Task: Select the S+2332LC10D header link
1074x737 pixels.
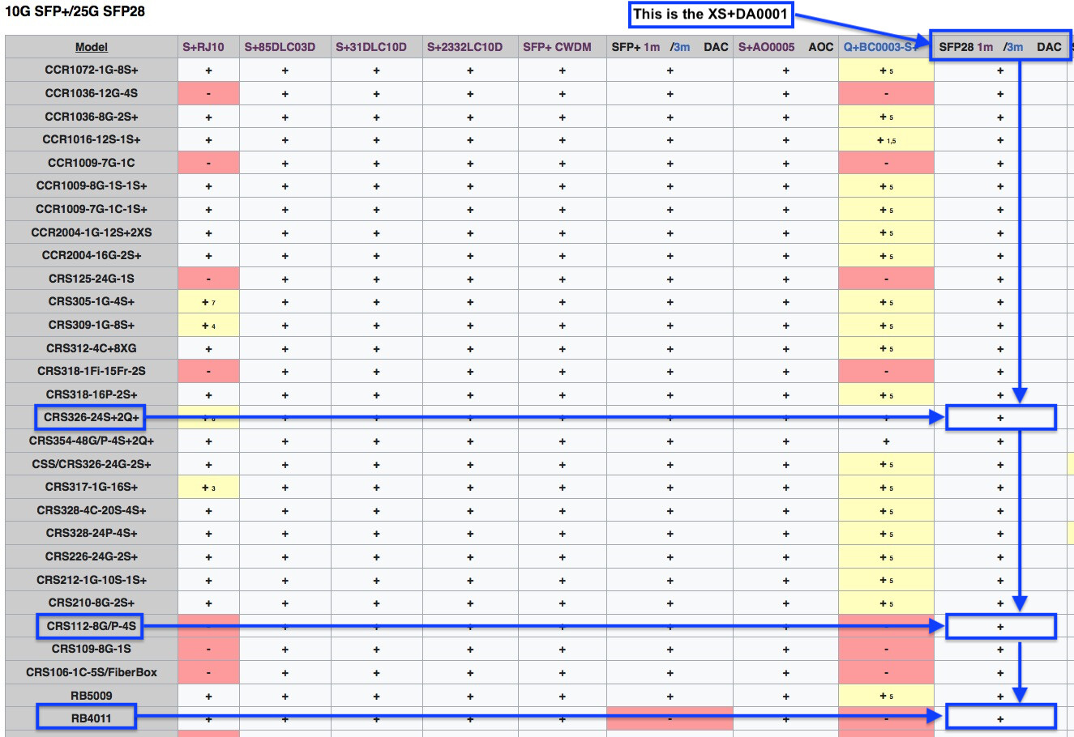Action: [465, 47]
